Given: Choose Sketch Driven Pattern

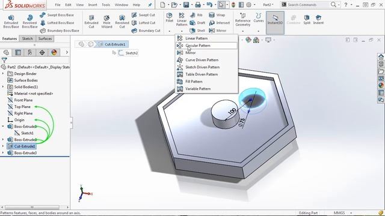Looking at the screenshot, I should [206, 67].
